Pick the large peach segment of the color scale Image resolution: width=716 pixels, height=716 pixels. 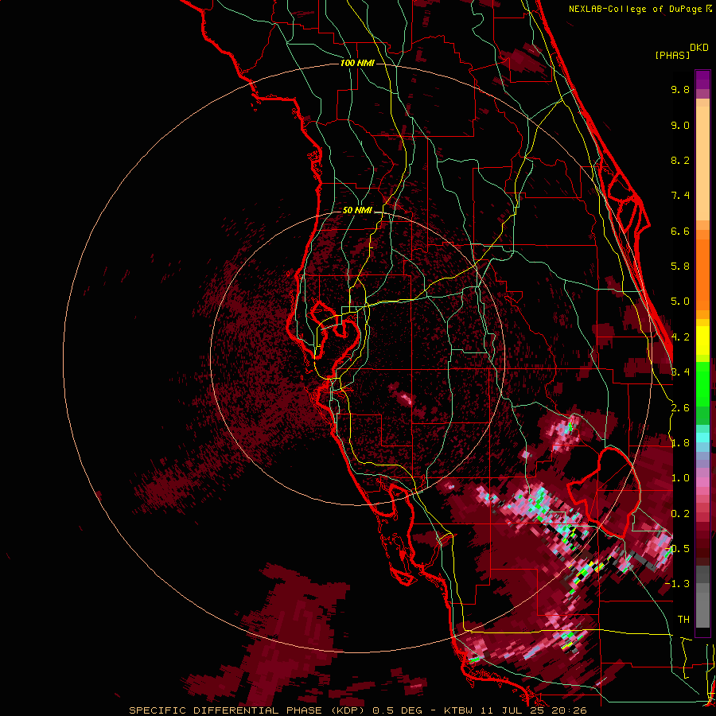coord(702,163)
